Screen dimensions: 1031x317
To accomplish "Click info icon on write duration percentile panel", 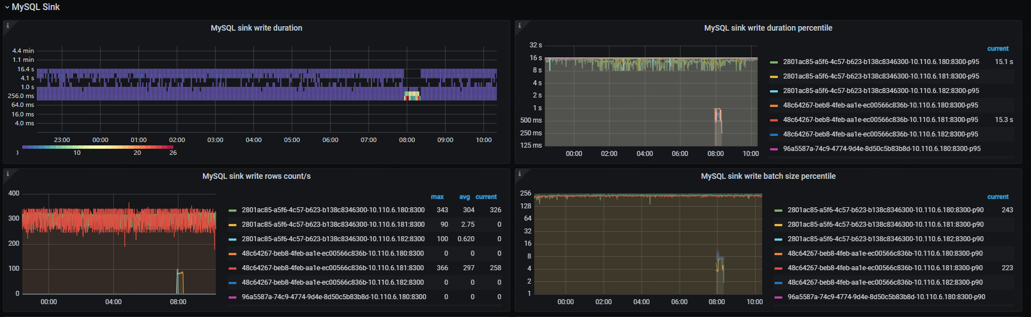I will tap(520, 26).
